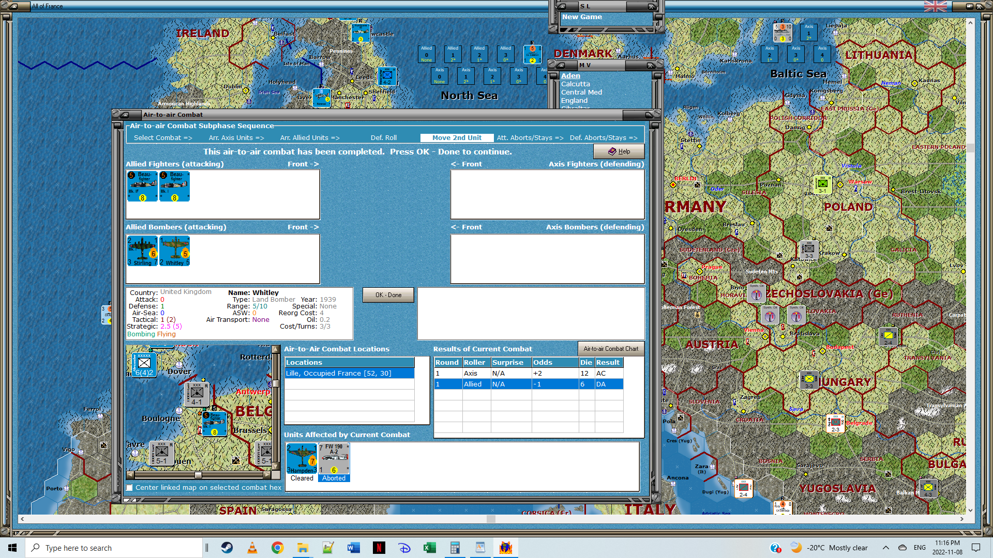Enable center linked map on combat hex
993x558 pixels.
coord(130,487)
